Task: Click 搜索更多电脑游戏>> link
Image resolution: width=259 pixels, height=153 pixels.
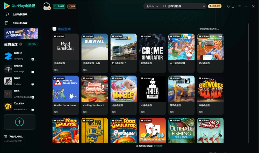Action: tap(209, 29)
